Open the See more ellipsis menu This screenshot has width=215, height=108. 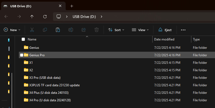coord(183,30)
